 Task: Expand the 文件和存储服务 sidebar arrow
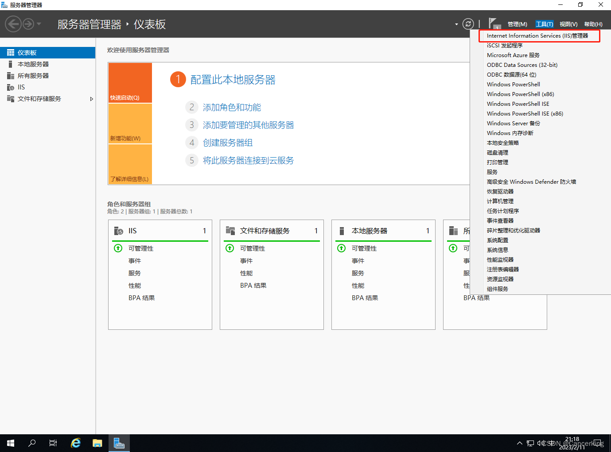click(x=91, y=99)
